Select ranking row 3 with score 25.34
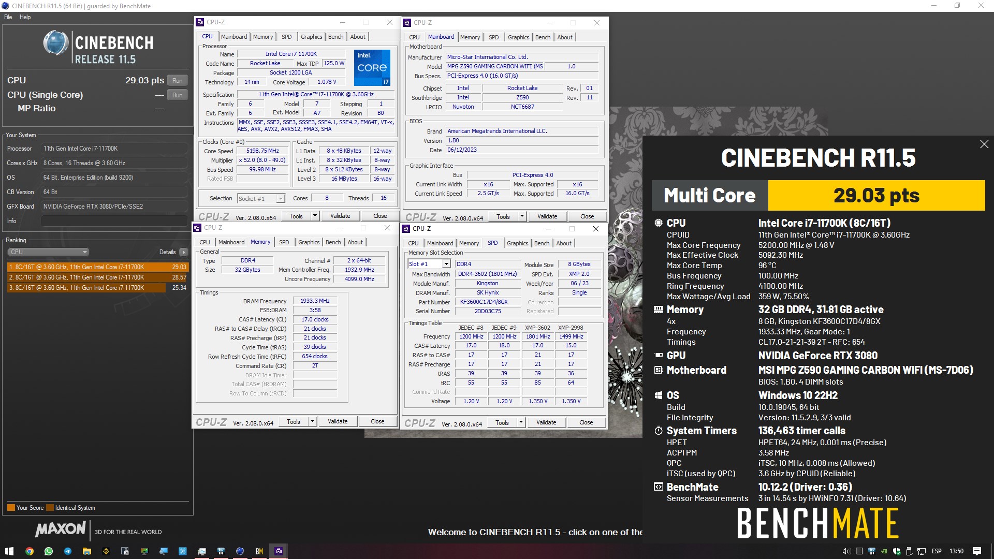The image size is (994, 559). click(98, 288)
